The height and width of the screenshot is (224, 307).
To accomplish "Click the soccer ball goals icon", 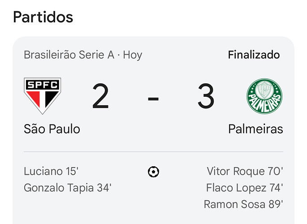I will pyautogui.click(x=153, y=172).
